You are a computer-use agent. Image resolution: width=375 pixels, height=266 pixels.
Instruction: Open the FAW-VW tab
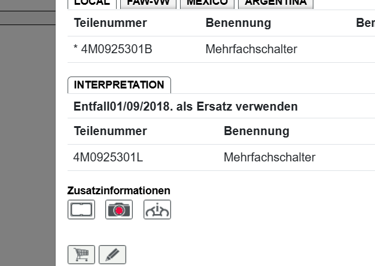[148, 3]
